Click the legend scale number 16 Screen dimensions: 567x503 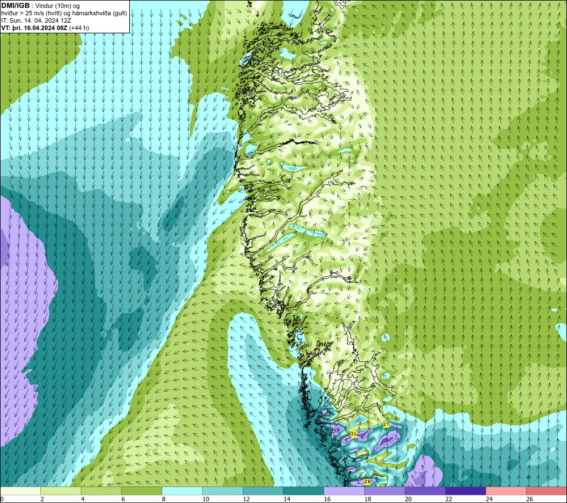(x=327, y=499)
